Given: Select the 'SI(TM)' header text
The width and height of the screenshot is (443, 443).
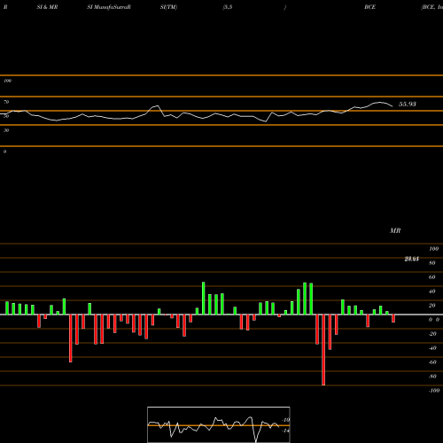Looking at the screenshot, I should pyautogui.click(x=168, y=7).
